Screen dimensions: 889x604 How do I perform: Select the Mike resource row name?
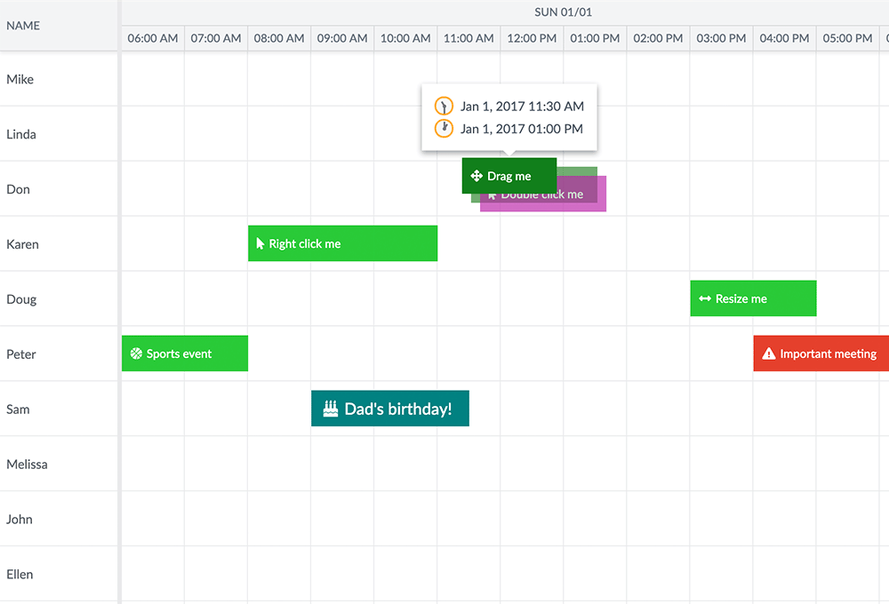(20, 79)
